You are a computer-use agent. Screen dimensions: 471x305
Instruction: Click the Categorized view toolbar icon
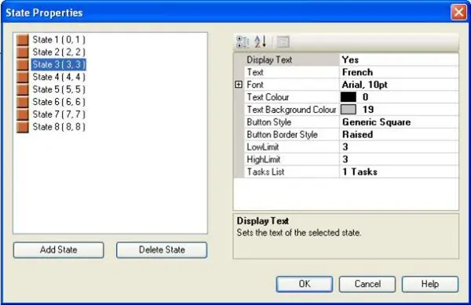tap(243, 42)
